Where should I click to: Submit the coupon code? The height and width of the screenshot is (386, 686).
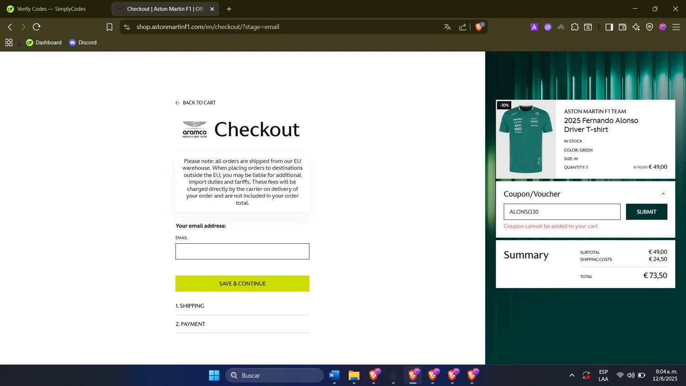646,212
